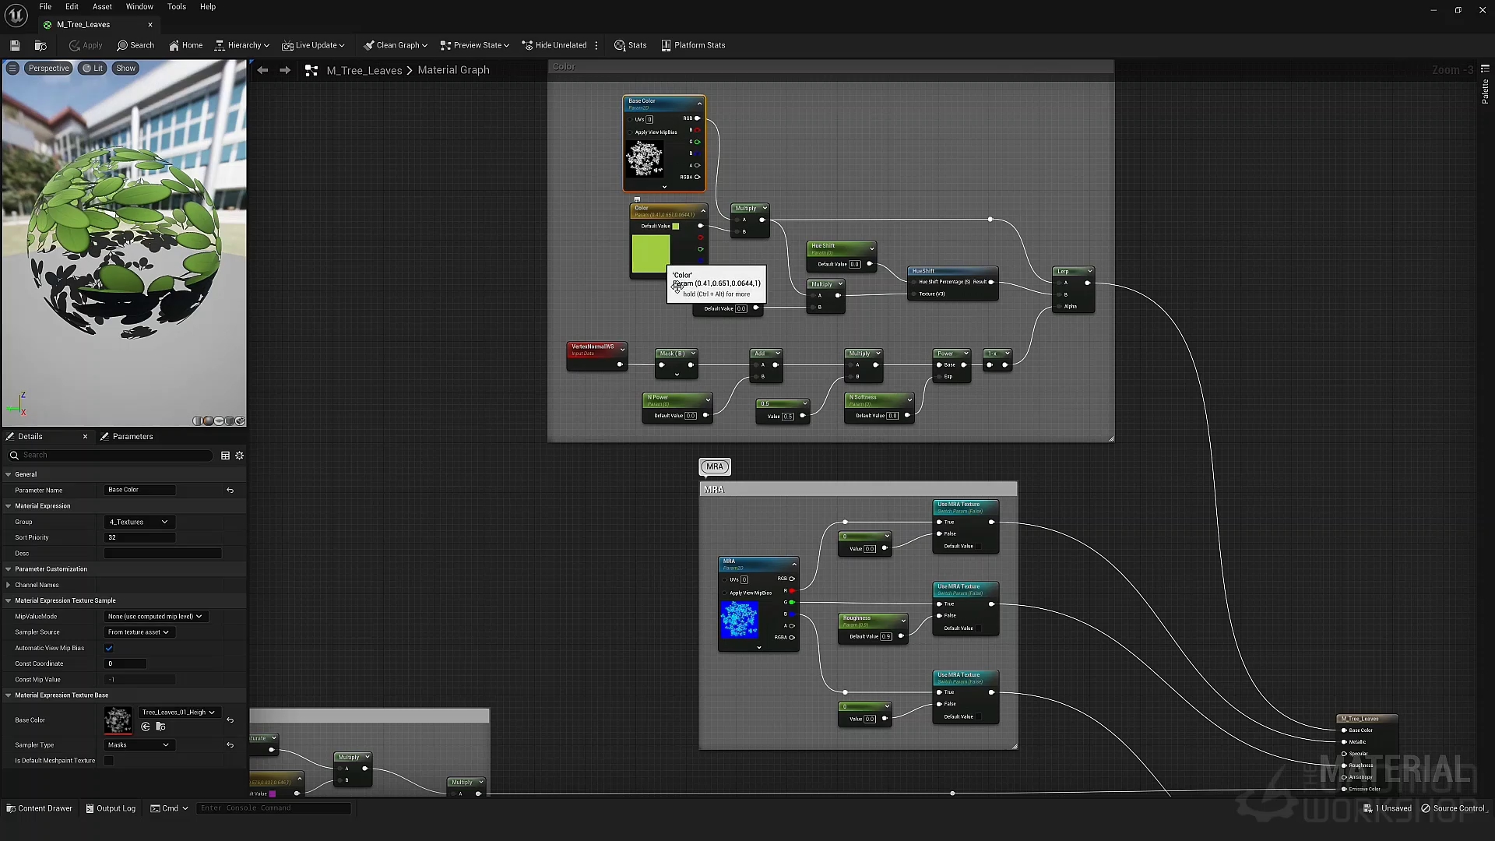Click the green Color node swatch

point(651,254)
